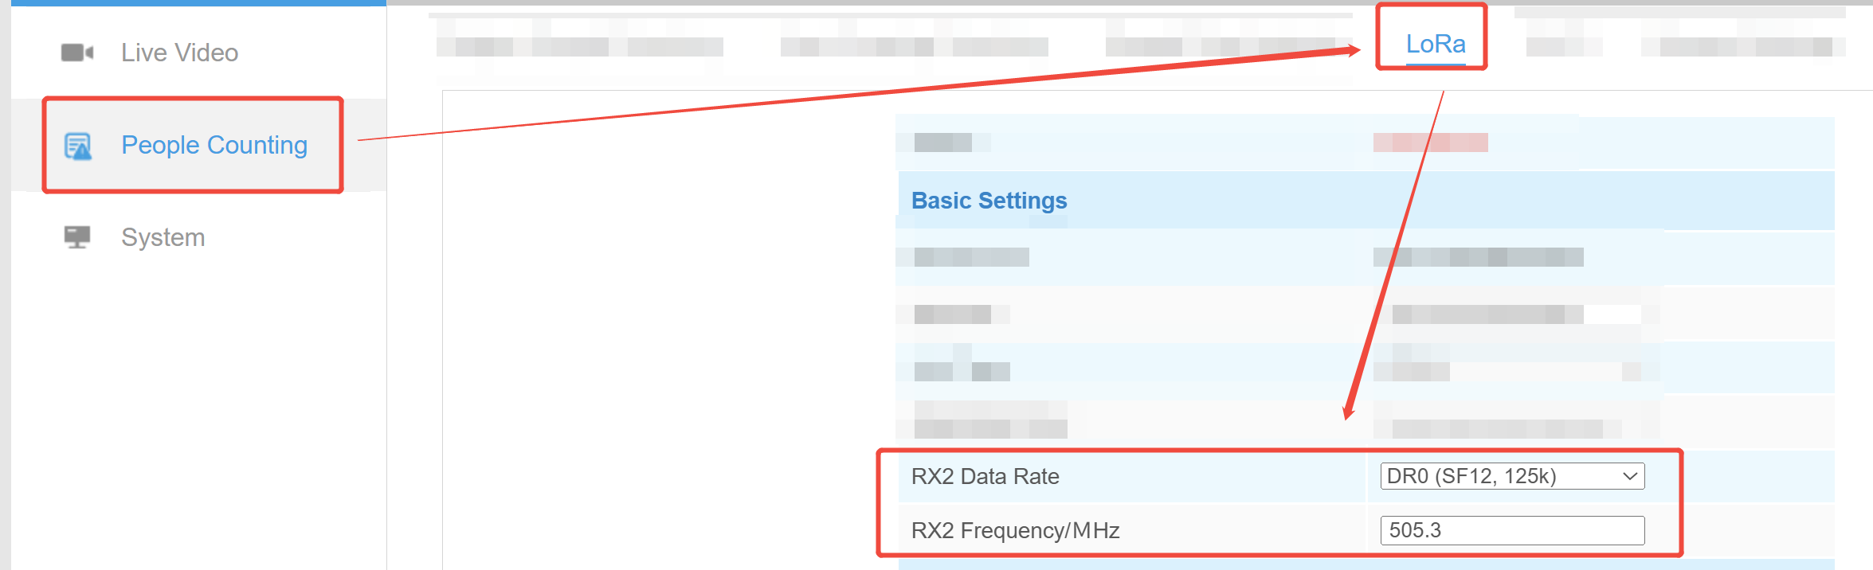Click the Basic Settings section header
Viewport: 1873px width, 570px height.
tap(989, 201)
